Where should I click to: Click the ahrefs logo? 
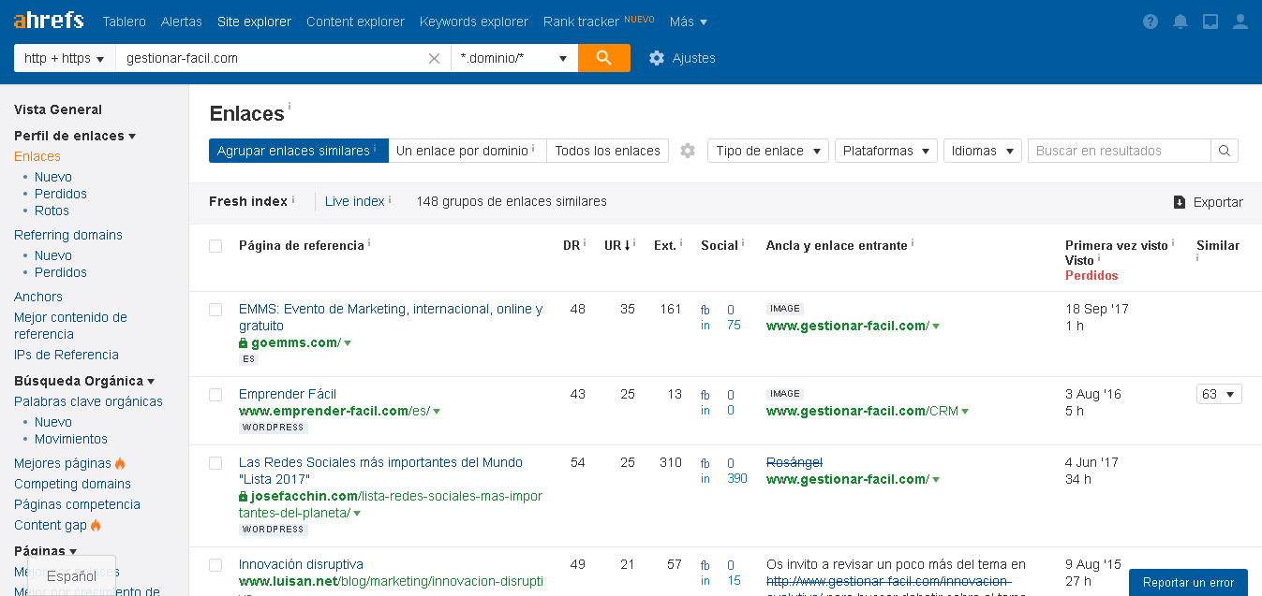tap(49, 21)
